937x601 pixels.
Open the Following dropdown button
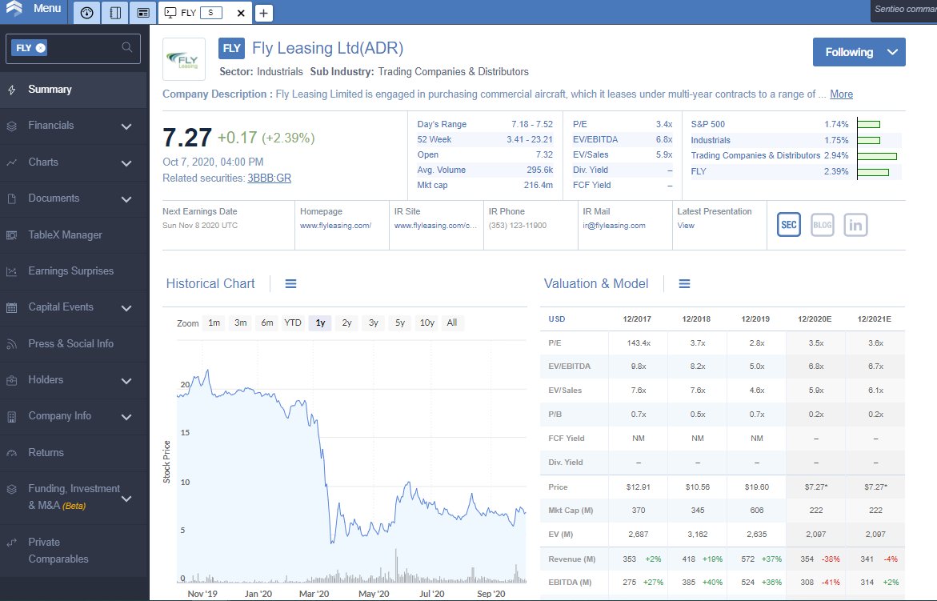(x=859, y=52)
